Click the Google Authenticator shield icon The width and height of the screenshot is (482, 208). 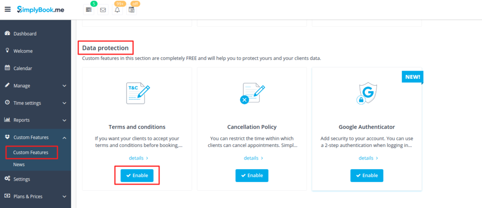(x=366, y=93)
